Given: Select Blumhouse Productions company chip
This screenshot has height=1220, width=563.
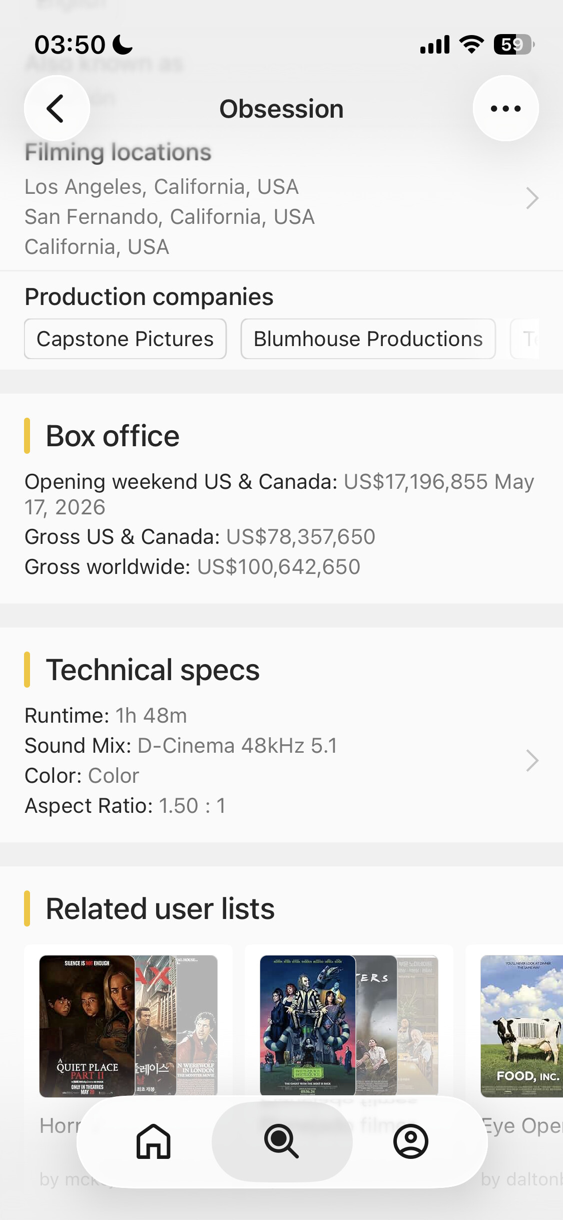Looking at the screenshot, I should click(368, 339).
